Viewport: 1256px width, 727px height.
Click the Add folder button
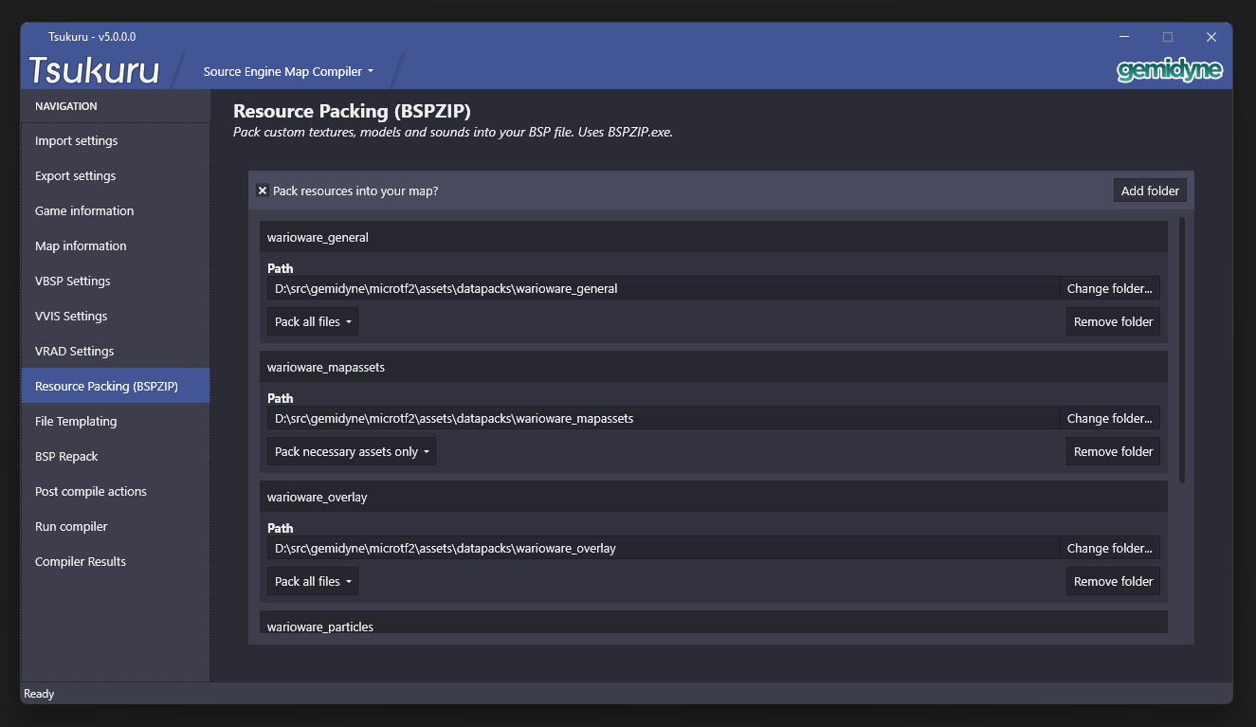(1150, 190)
